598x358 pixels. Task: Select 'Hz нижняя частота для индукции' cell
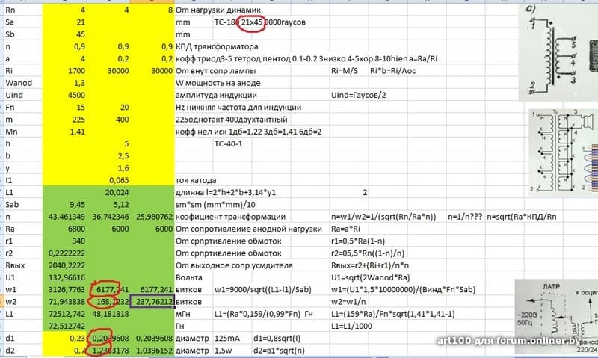(238, 107)
